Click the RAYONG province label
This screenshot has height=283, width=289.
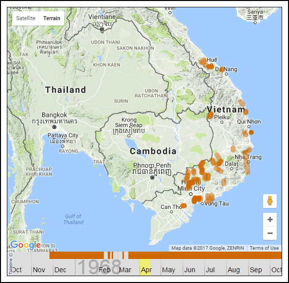(x=69, y=151)
